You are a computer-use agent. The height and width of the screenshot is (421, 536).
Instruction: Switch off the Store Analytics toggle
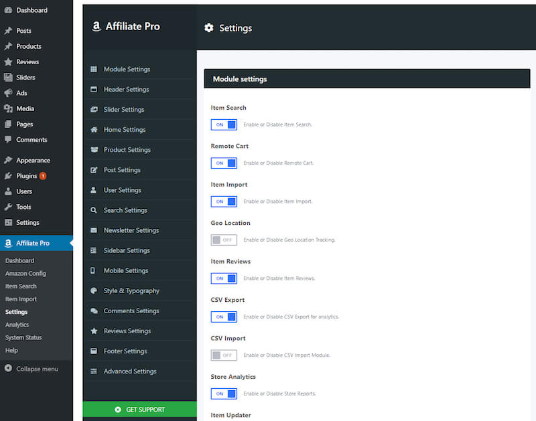tap(224, 394)
